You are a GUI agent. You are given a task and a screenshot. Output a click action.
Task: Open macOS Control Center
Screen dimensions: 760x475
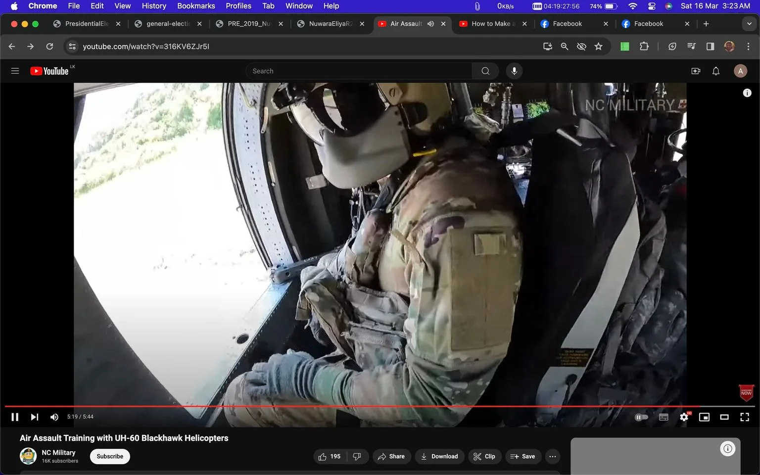coord(652,6)
